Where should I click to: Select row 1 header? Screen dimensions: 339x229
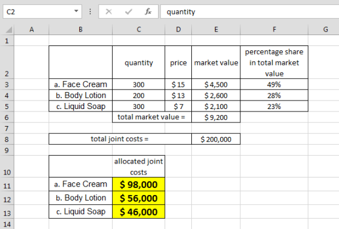point(7,41)
